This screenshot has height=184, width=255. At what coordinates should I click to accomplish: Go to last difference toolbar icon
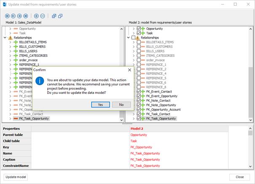click(26, 16)
